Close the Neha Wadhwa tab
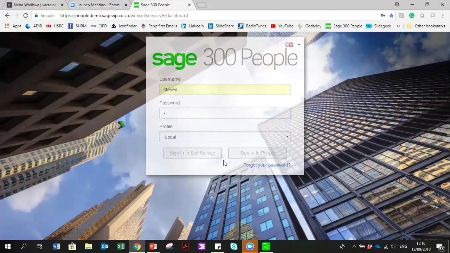Image resolution: width=450 pixels, height=253 pixels. 62,5
